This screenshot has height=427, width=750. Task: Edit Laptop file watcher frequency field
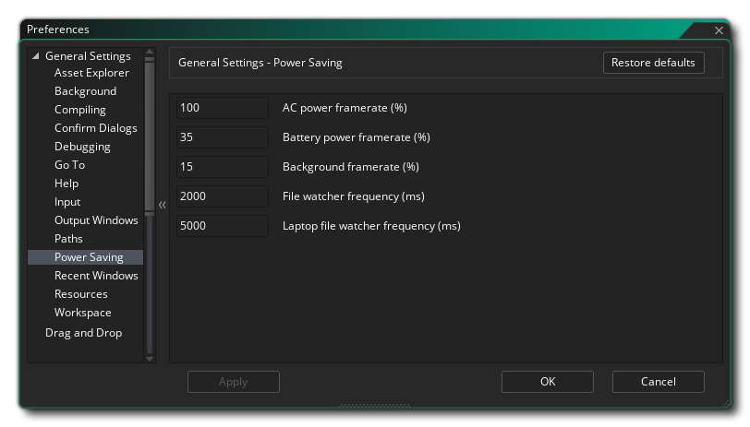pyautogui.click(x=222, y=226)
